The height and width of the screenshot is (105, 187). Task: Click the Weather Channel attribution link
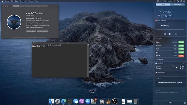click(157, 90)
